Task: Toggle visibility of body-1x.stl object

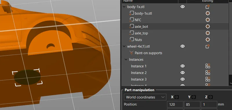Action: 183,7
